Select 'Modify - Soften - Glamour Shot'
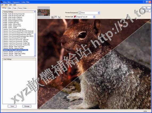 12,26
